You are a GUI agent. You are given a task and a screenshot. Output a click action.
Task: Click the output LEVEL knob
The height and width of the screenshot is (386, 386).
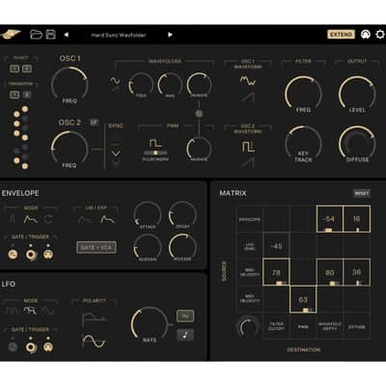(x=357, y=94)
